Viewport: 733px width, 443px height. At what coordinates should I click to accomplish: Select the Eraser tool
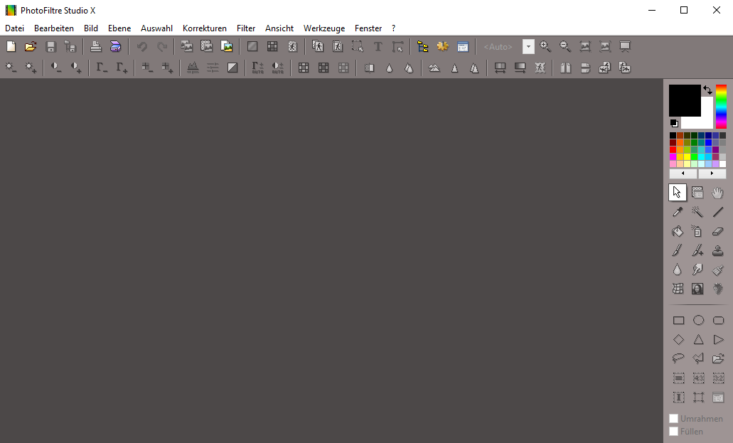tap(717, 231)
